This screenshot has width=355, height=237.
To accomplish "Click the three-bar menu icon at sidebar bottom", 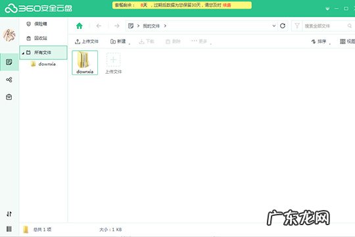I will click(x=9, y=229).
